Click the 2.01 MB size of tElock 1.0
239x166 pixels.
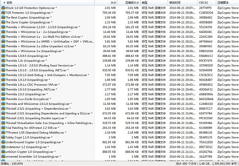coord(110,8)
